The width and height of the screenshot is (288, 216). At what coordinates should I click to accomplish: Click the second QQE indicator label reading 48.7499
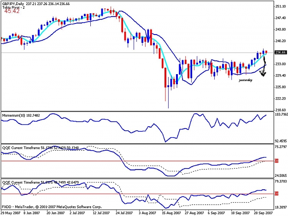point(41,182)
